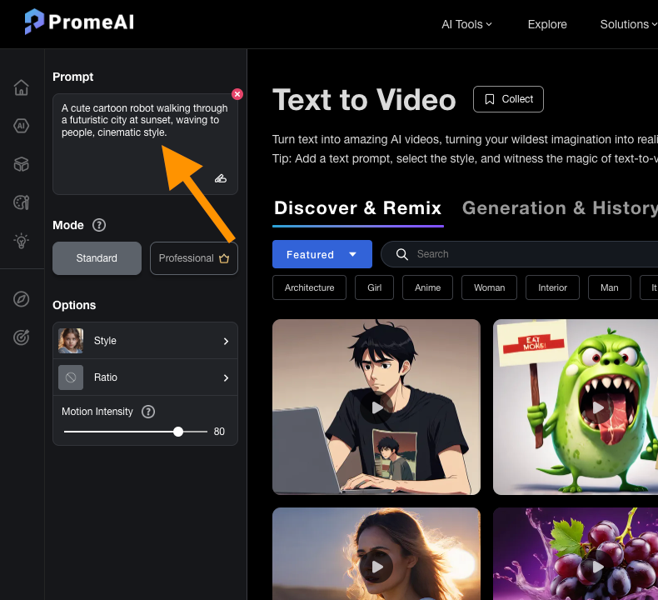
Task: Open the Featured dropdown
Action: pyautogui.click(x=322, y=254)
